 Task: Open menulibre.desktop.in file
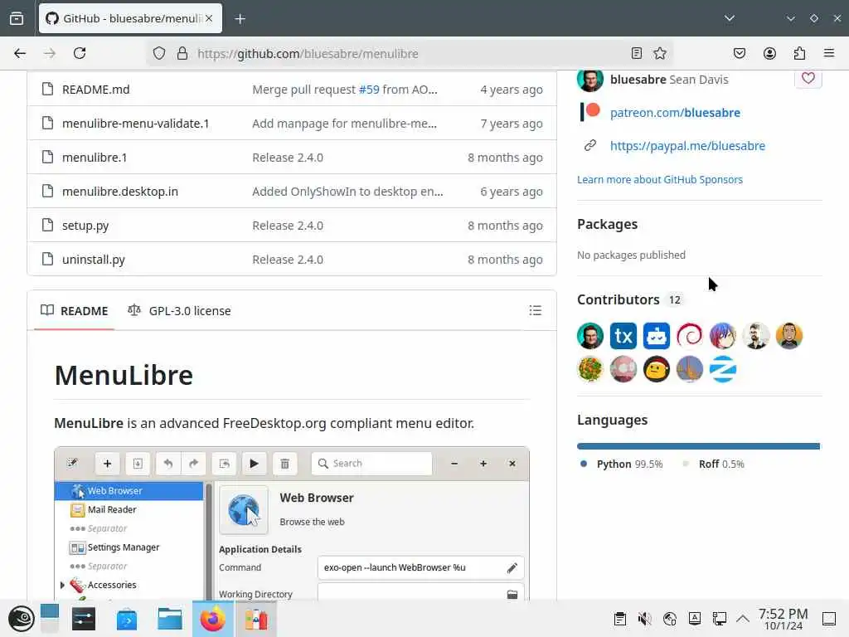coord(119,192)
